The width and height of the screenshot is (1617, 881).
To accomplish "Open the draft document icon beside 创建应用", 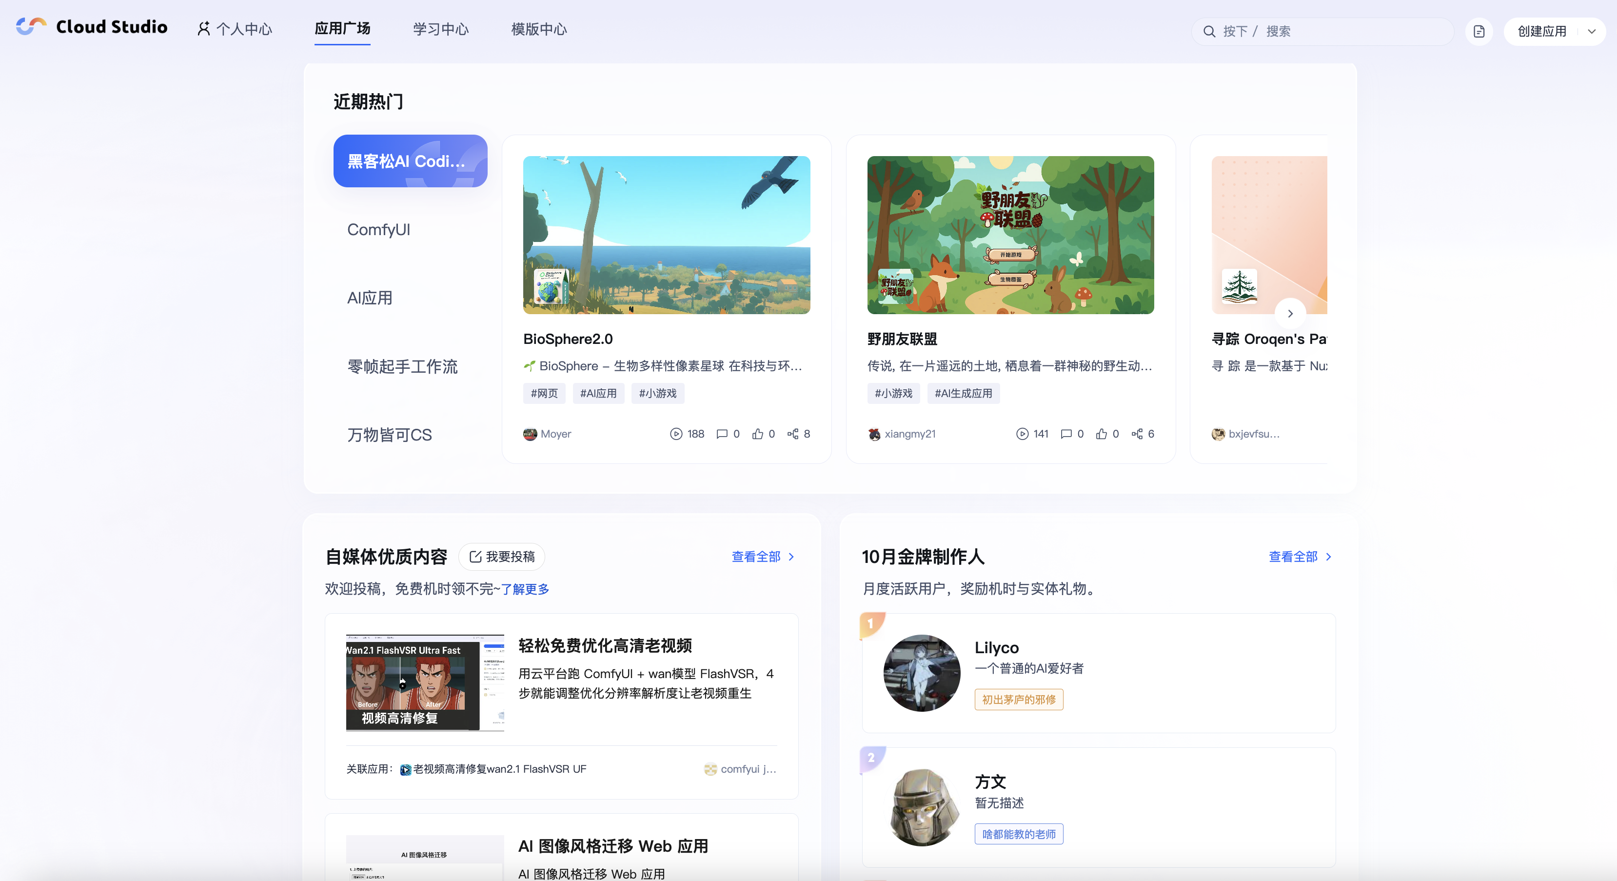I will (x=1479, y=30).
